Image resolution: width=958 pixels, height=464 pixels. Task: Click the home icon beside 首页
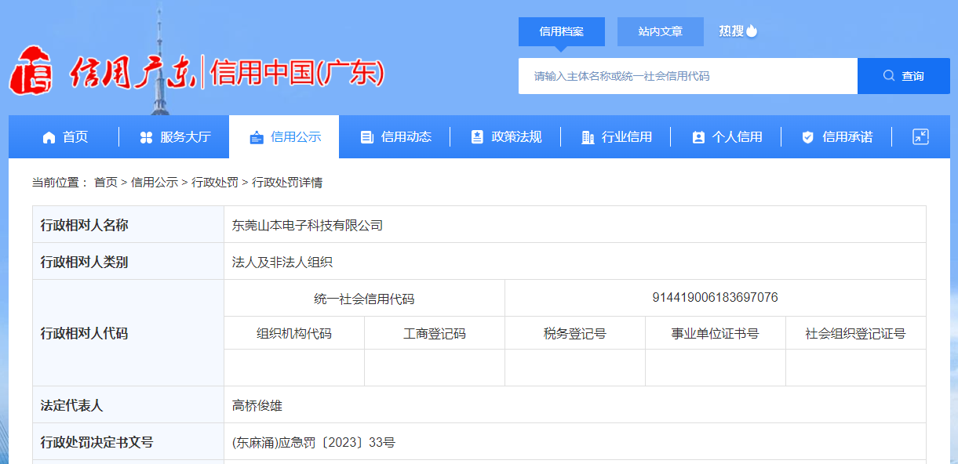tap(49, 137)
